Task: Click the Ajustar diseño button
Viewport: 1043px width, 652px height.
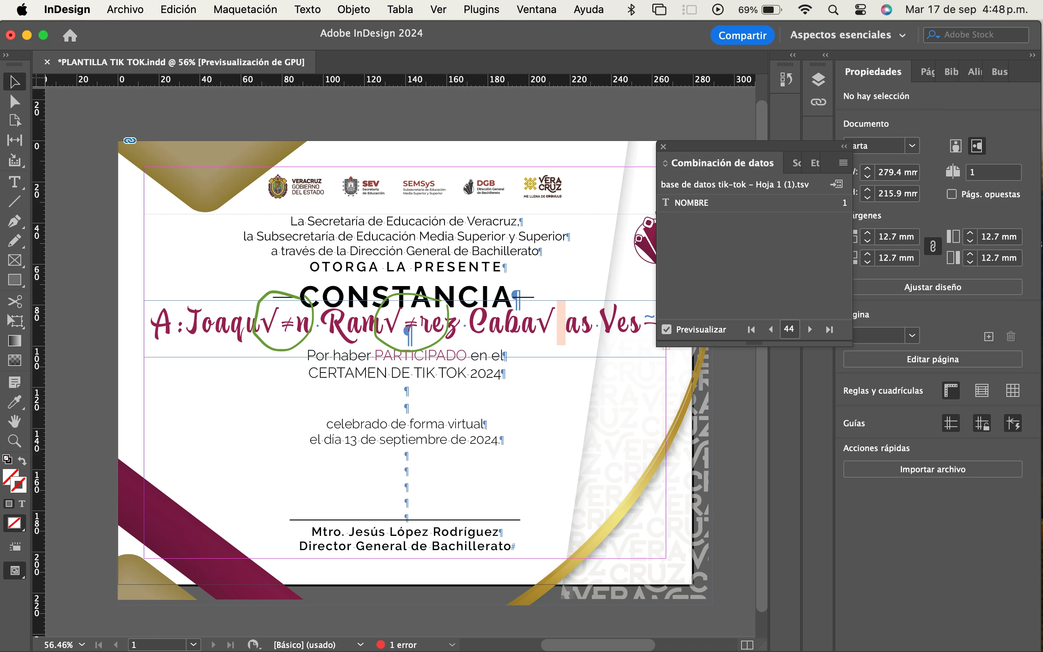Action: [932, 287]
